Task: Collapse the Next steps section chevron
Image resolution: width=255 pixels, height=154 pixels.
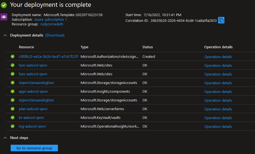Action: tap(5, 138)
